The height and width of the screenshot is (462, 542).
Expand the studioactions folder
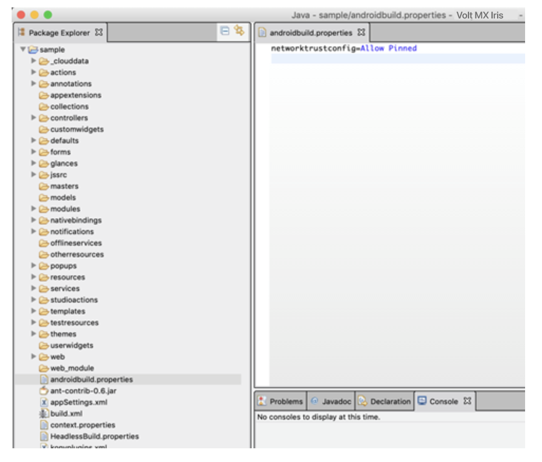33,300
